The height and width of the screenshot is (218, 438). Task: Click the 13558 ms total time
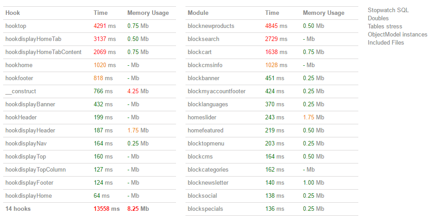click(107, 209)
